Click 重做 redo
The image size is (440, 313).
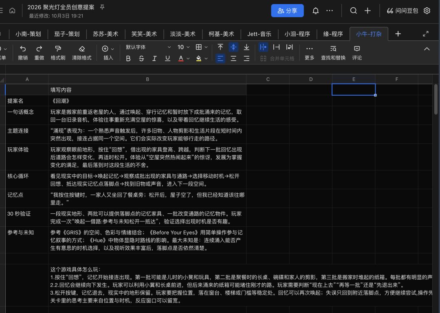click(x=39, y=53)
